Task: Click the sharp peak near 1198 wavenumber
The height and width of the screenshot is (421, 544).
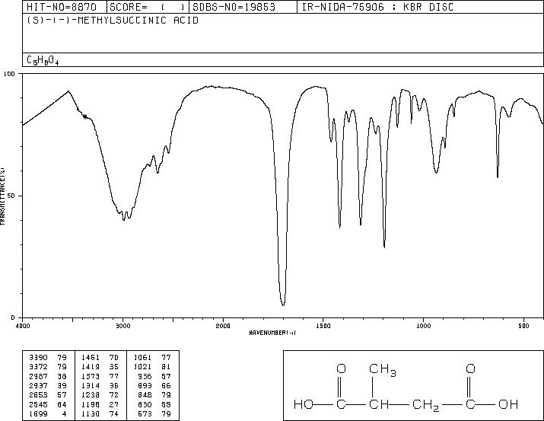Action: tap(384, 247)
